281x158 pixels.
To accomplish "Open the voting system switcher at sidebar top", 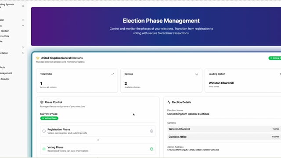I will pos(23,6).
